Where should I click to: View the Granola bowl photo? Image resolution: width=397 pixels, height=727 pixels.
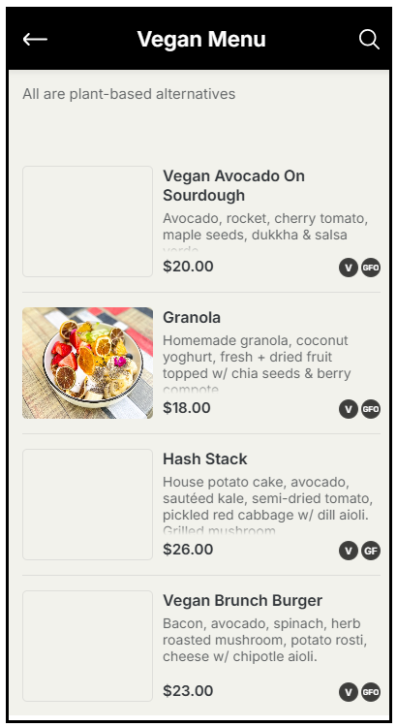(x=87, y=363)
